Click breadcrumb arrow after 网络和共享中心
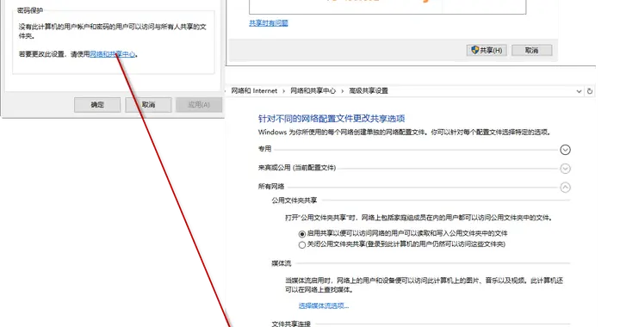Image resolution: width=620 pixels, height=327 pixels. pyautogui.click(x=343, y=91)
